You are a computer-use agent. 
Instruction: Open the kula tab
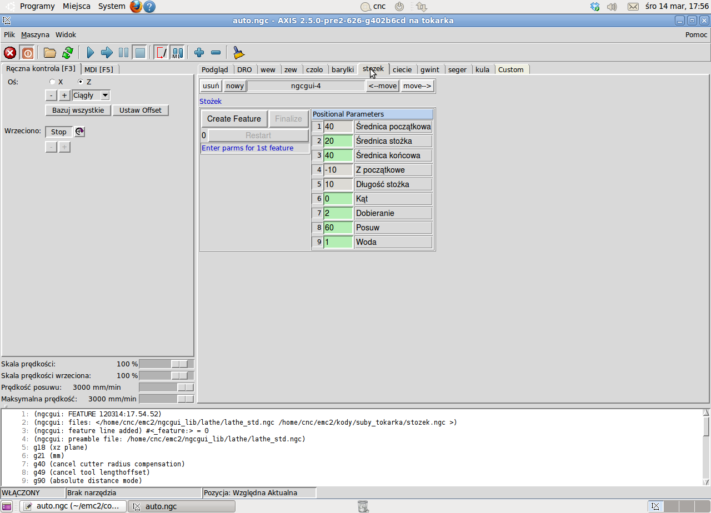pos(482,69)
